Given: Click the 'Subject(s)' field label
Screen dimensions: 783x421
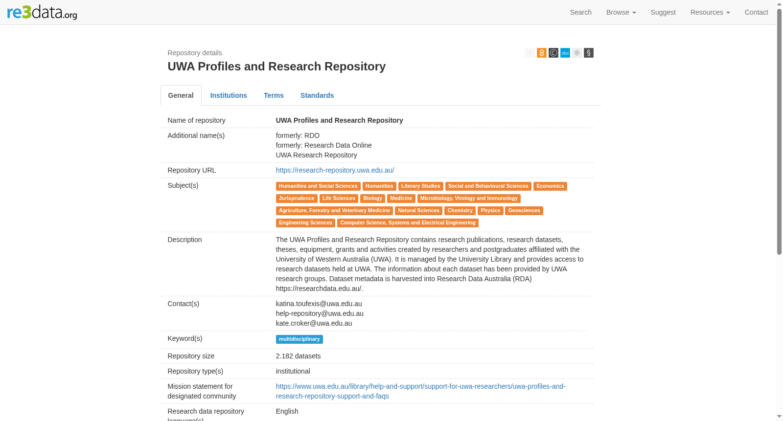Looking at the screenshot, I should (x=183, y=185).
